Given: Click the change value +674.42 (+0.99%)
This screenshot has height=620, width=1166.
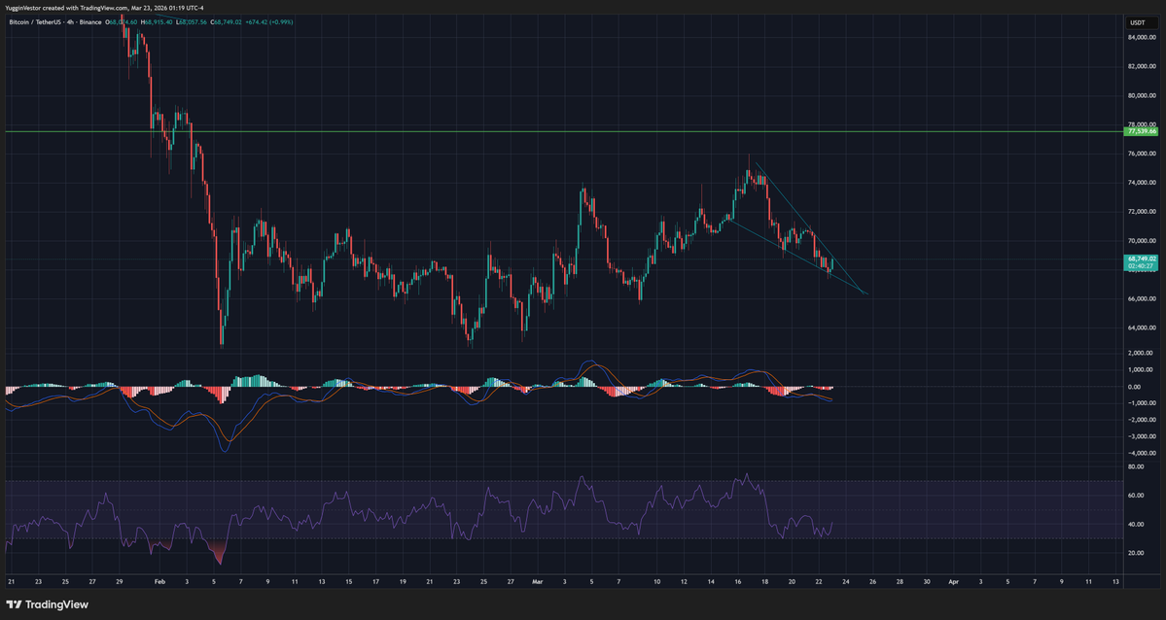Looking at the screenshot, I should (x=268, y=22).
